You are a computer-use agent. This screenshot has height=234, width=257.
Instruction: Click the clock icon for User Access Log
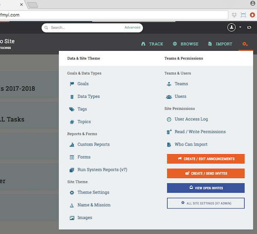[169, 120]
